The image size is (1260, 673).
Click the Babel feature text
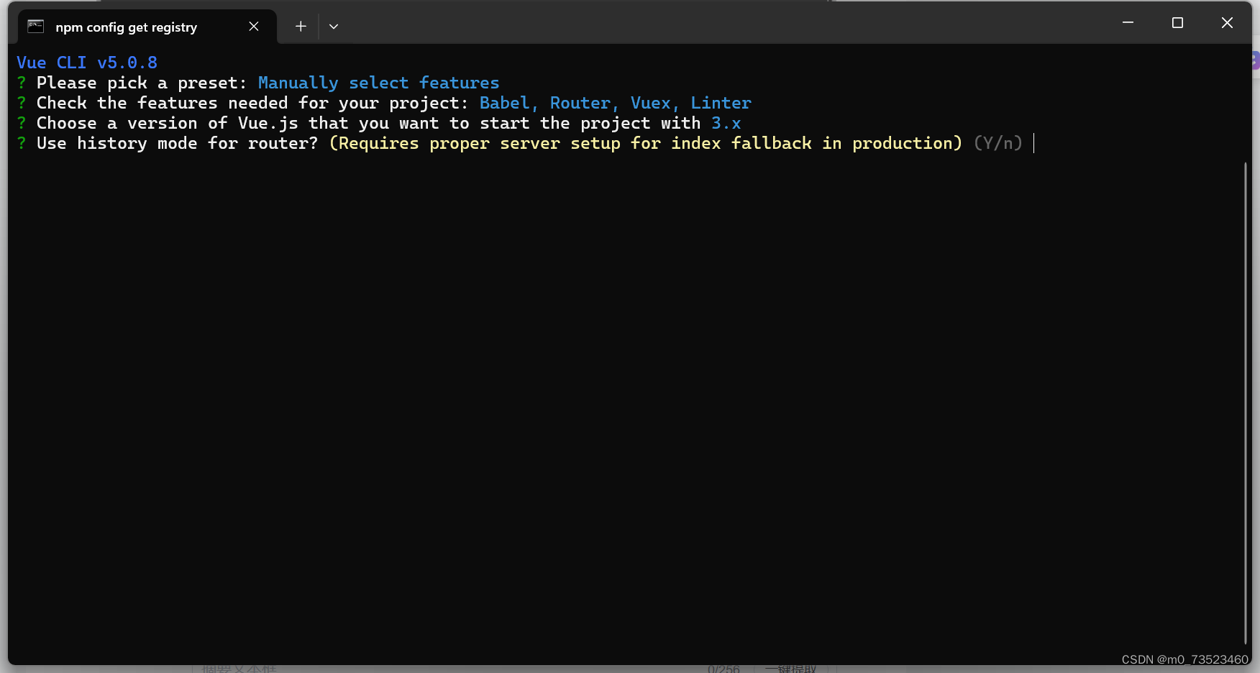click(x=504, y=103)
